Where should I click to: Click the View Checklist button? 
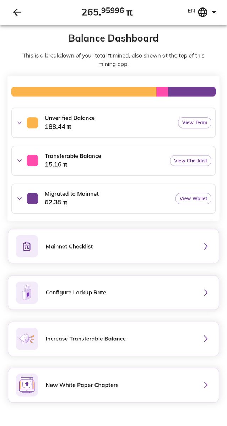click(190, 160)
